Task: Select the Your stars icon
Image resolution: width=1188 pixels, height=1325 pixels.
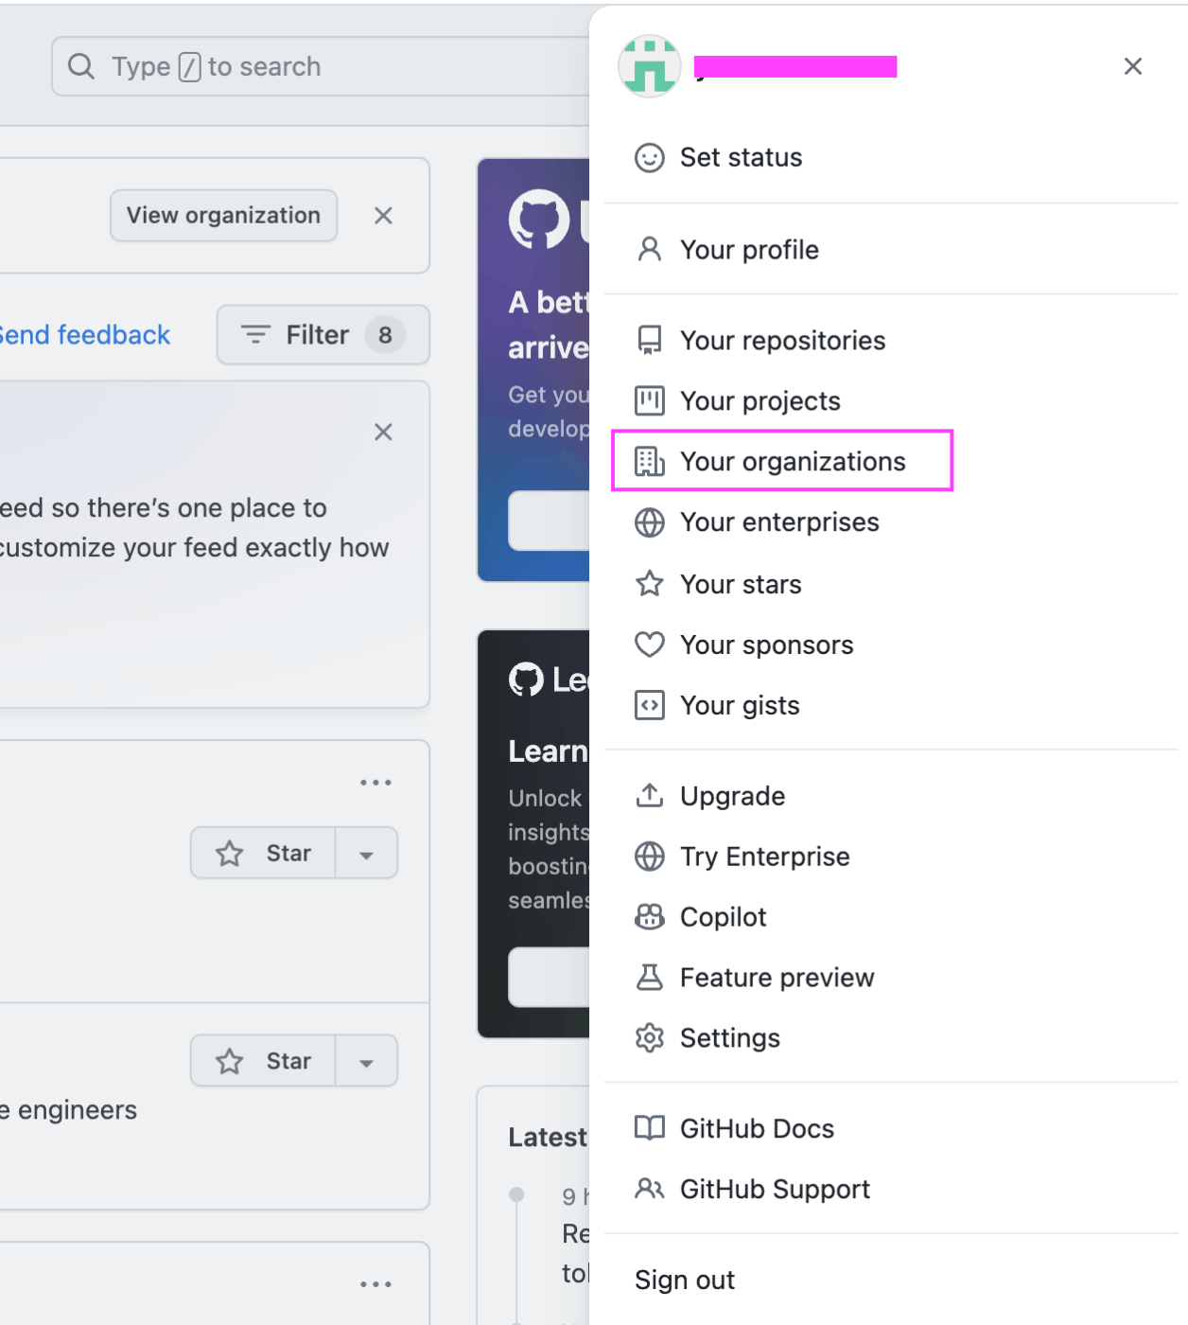Action: [x=650, y=584]
